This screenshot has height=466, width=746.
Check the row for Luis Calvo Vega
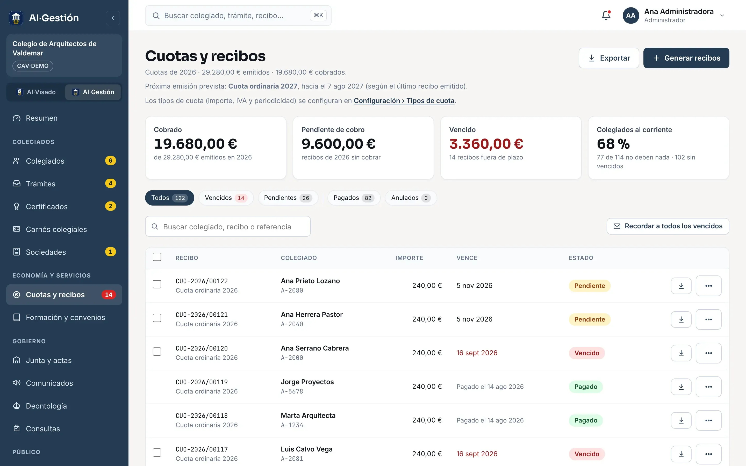(x=157, y=453)
